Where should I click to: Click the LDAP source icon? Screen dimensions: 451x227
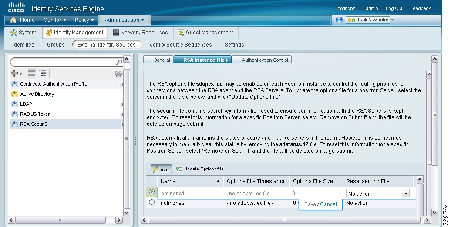pos(15,104)
